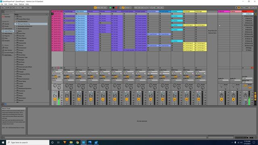This screenshot has width=258, height=145.
Task: Select the 3 Bass Guitar track header
Action: pyautogui.click(x=81, y=11)
